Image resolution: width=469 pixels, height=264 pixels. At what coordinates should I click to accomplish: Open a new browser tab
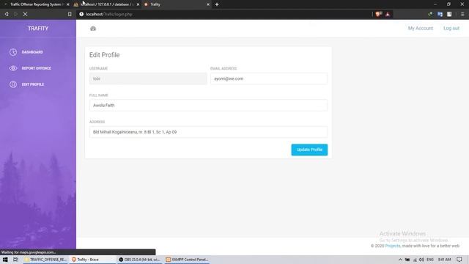[x=217, y=4]
